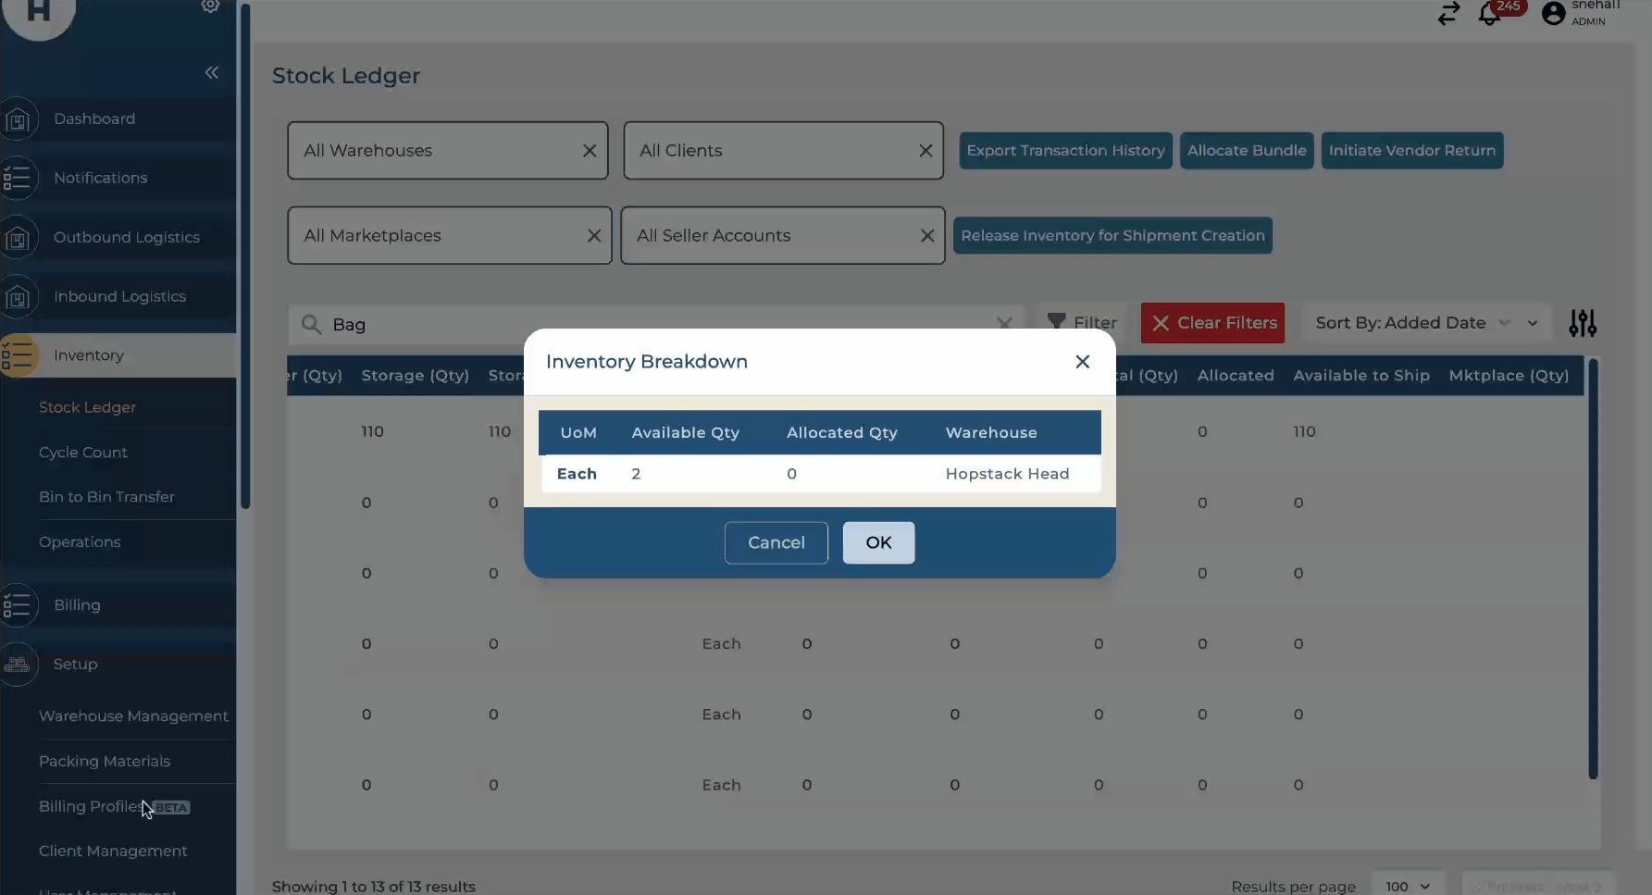The image size is (1652, 895).
Task: Open Bin to Bin Transfer page
Action: click(106, 497)
